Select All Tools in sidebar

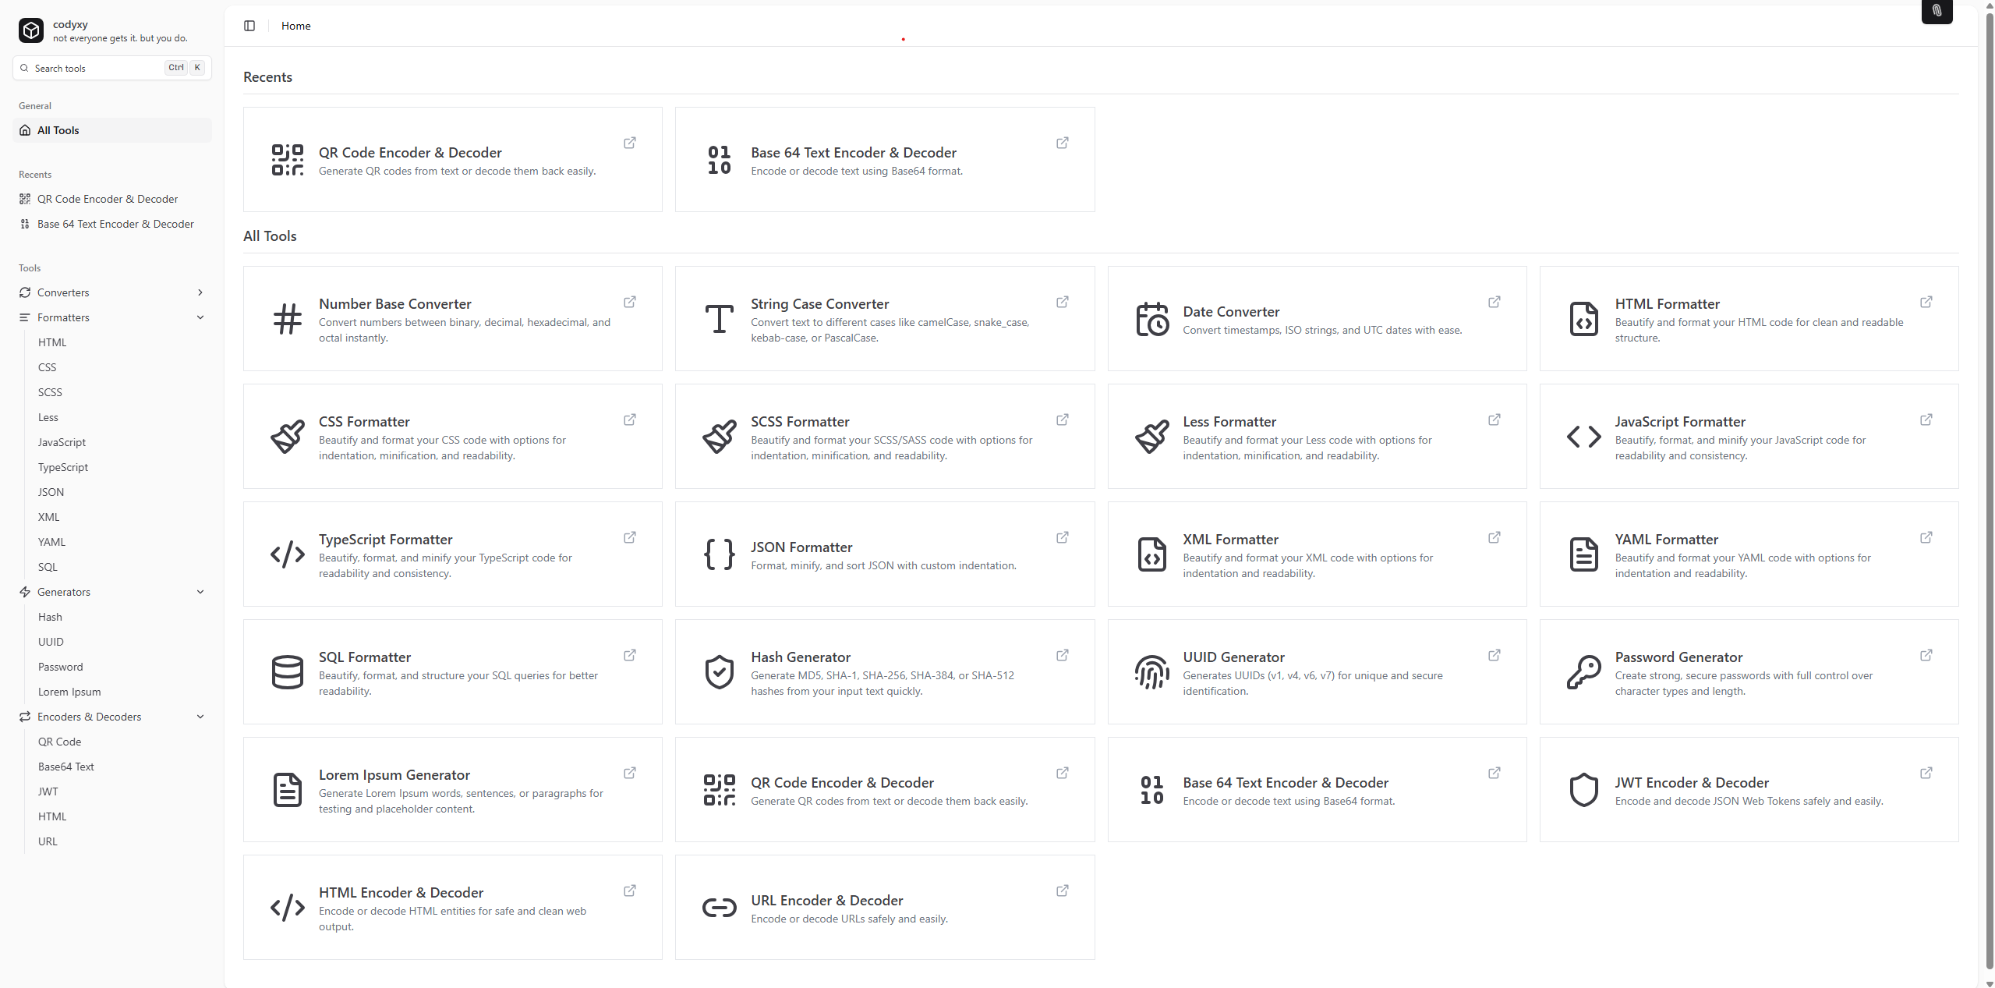point(58,130)
